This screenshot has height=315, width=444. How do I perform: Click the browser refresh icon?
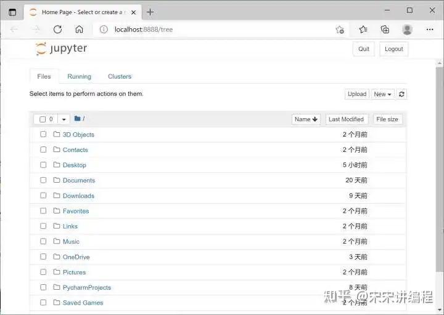point(58,30)
